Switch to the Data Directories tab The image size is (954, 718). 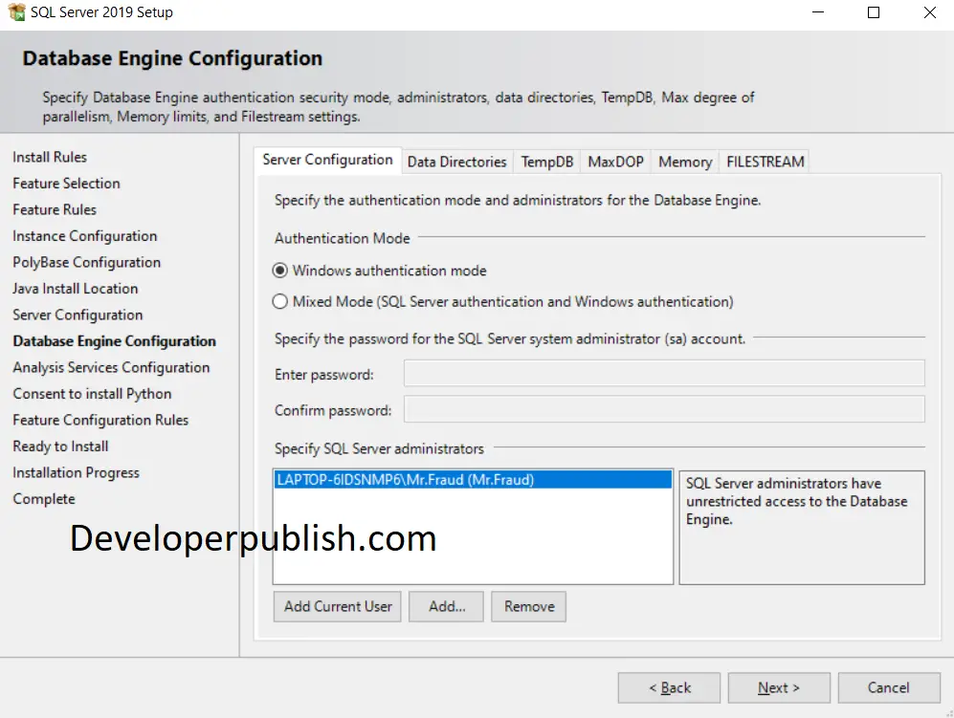tap(457, 162)
